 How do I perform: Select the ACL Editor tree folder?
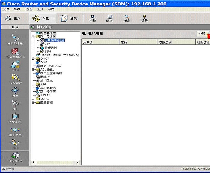48,70
